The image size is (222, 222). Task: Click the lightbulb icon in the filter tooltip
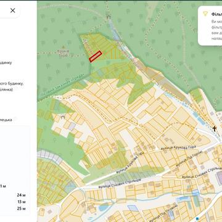[205, 14]
